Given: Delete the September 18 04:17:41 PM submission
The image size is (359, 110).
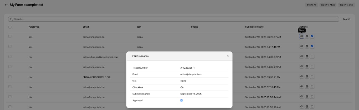Looking at the screenshot, I should 307,46.
